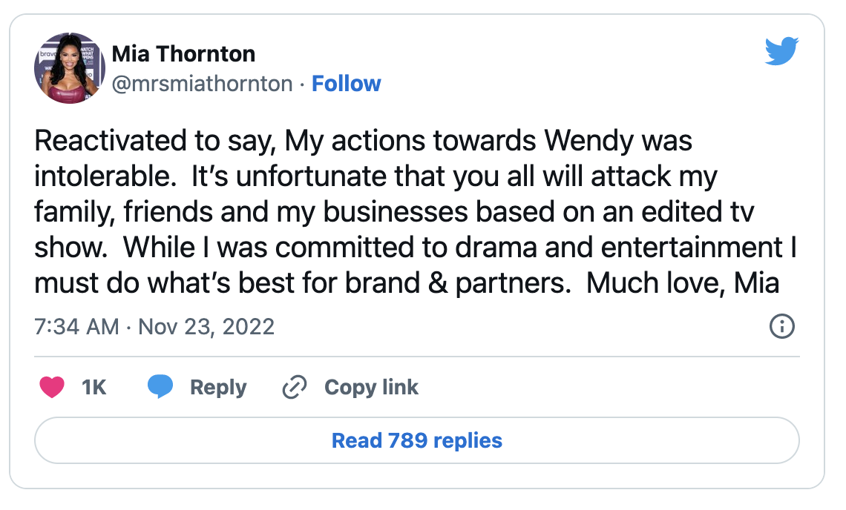Visit the @mrsmiathornton handle

tap(203, 84)
